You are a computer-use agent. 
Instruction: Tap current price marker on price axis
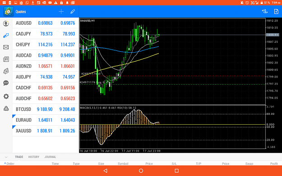pos(273,35)
